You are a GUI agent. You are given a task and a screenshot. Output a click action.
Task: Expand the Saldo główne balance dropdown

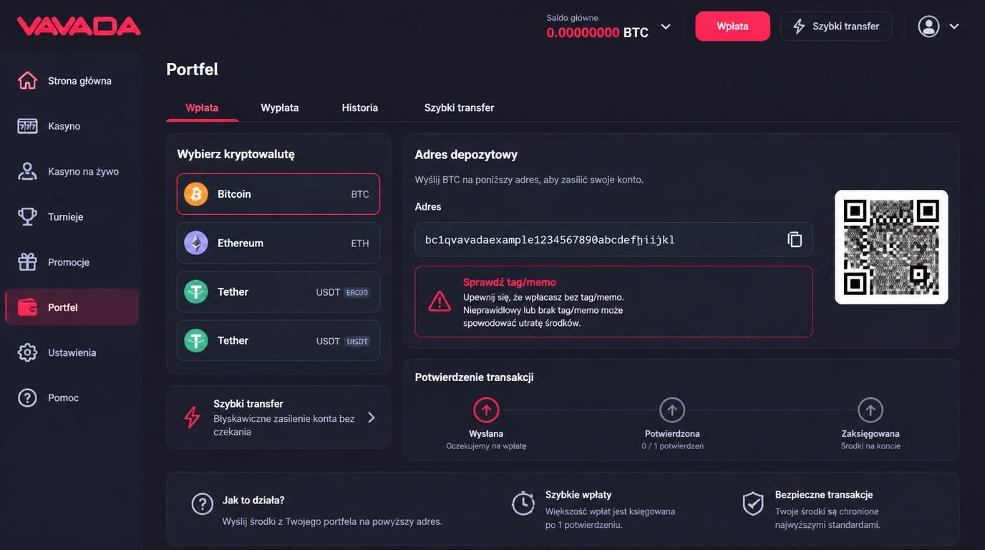click(666, 26)
